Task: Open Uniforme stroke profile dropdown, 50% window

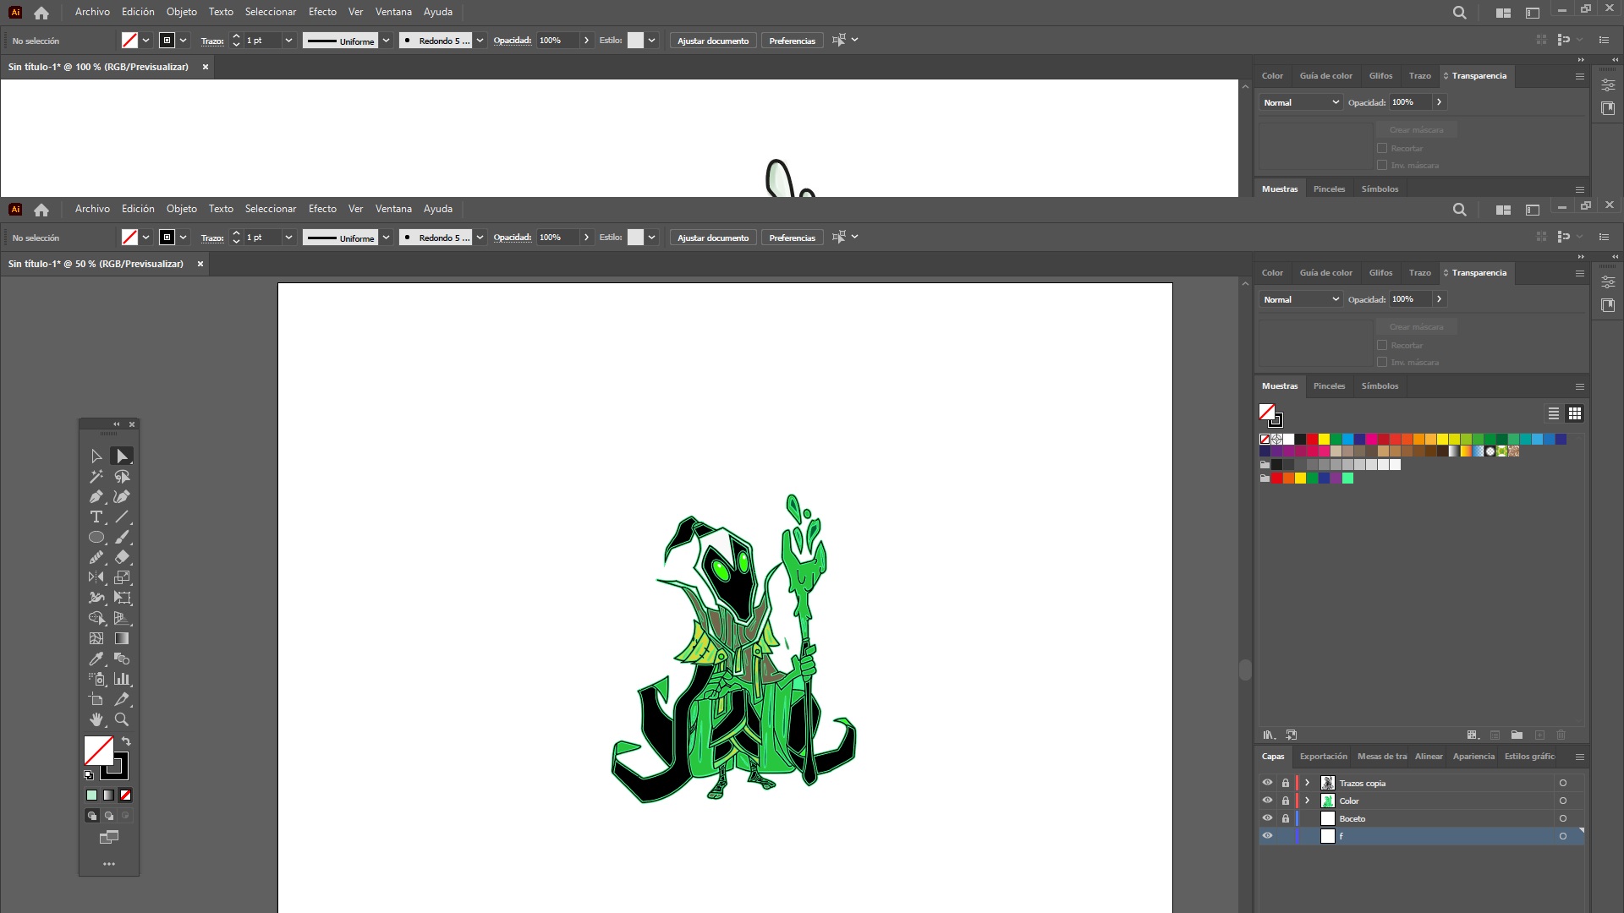Action: click(386, 238)
